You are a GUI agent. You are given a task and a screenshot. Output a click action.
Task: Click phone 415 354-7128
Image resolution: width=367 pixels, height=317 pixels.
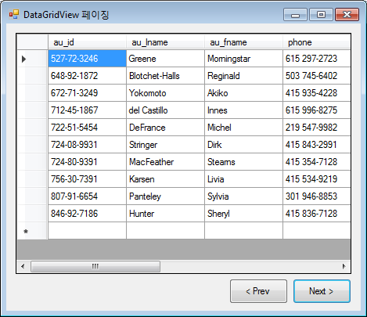click(x=317, y=162)
